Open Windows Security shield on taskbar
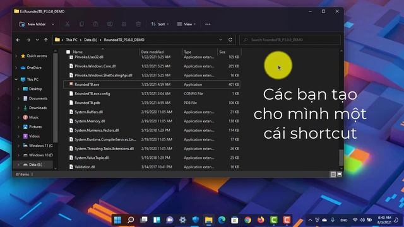 [x=196, y=220]
